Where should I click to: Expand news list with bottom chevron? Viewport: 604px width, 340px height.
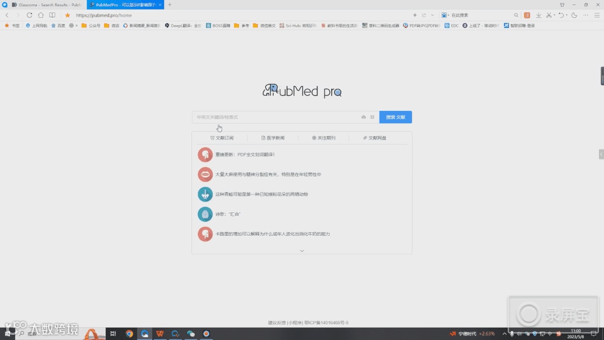click(x=302, y=251)
